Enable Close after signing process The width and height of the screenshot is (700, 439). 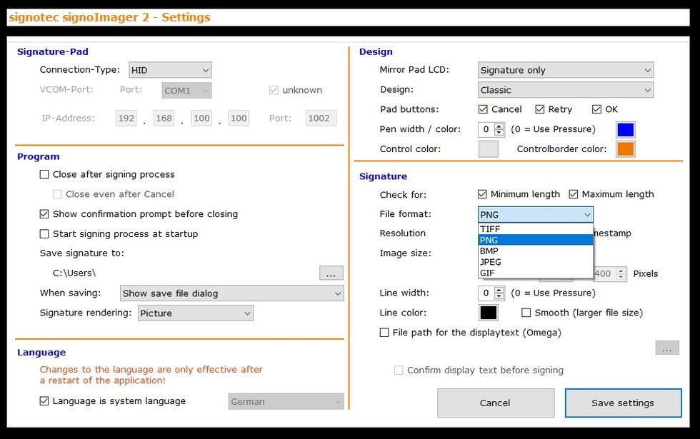(44, 174)
